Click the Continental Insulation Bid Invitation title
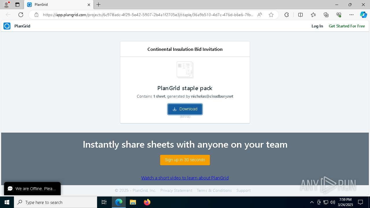Image resolution: width=370 pixels, height=208 pixels. pyautogui.click(x=185, y=49)
